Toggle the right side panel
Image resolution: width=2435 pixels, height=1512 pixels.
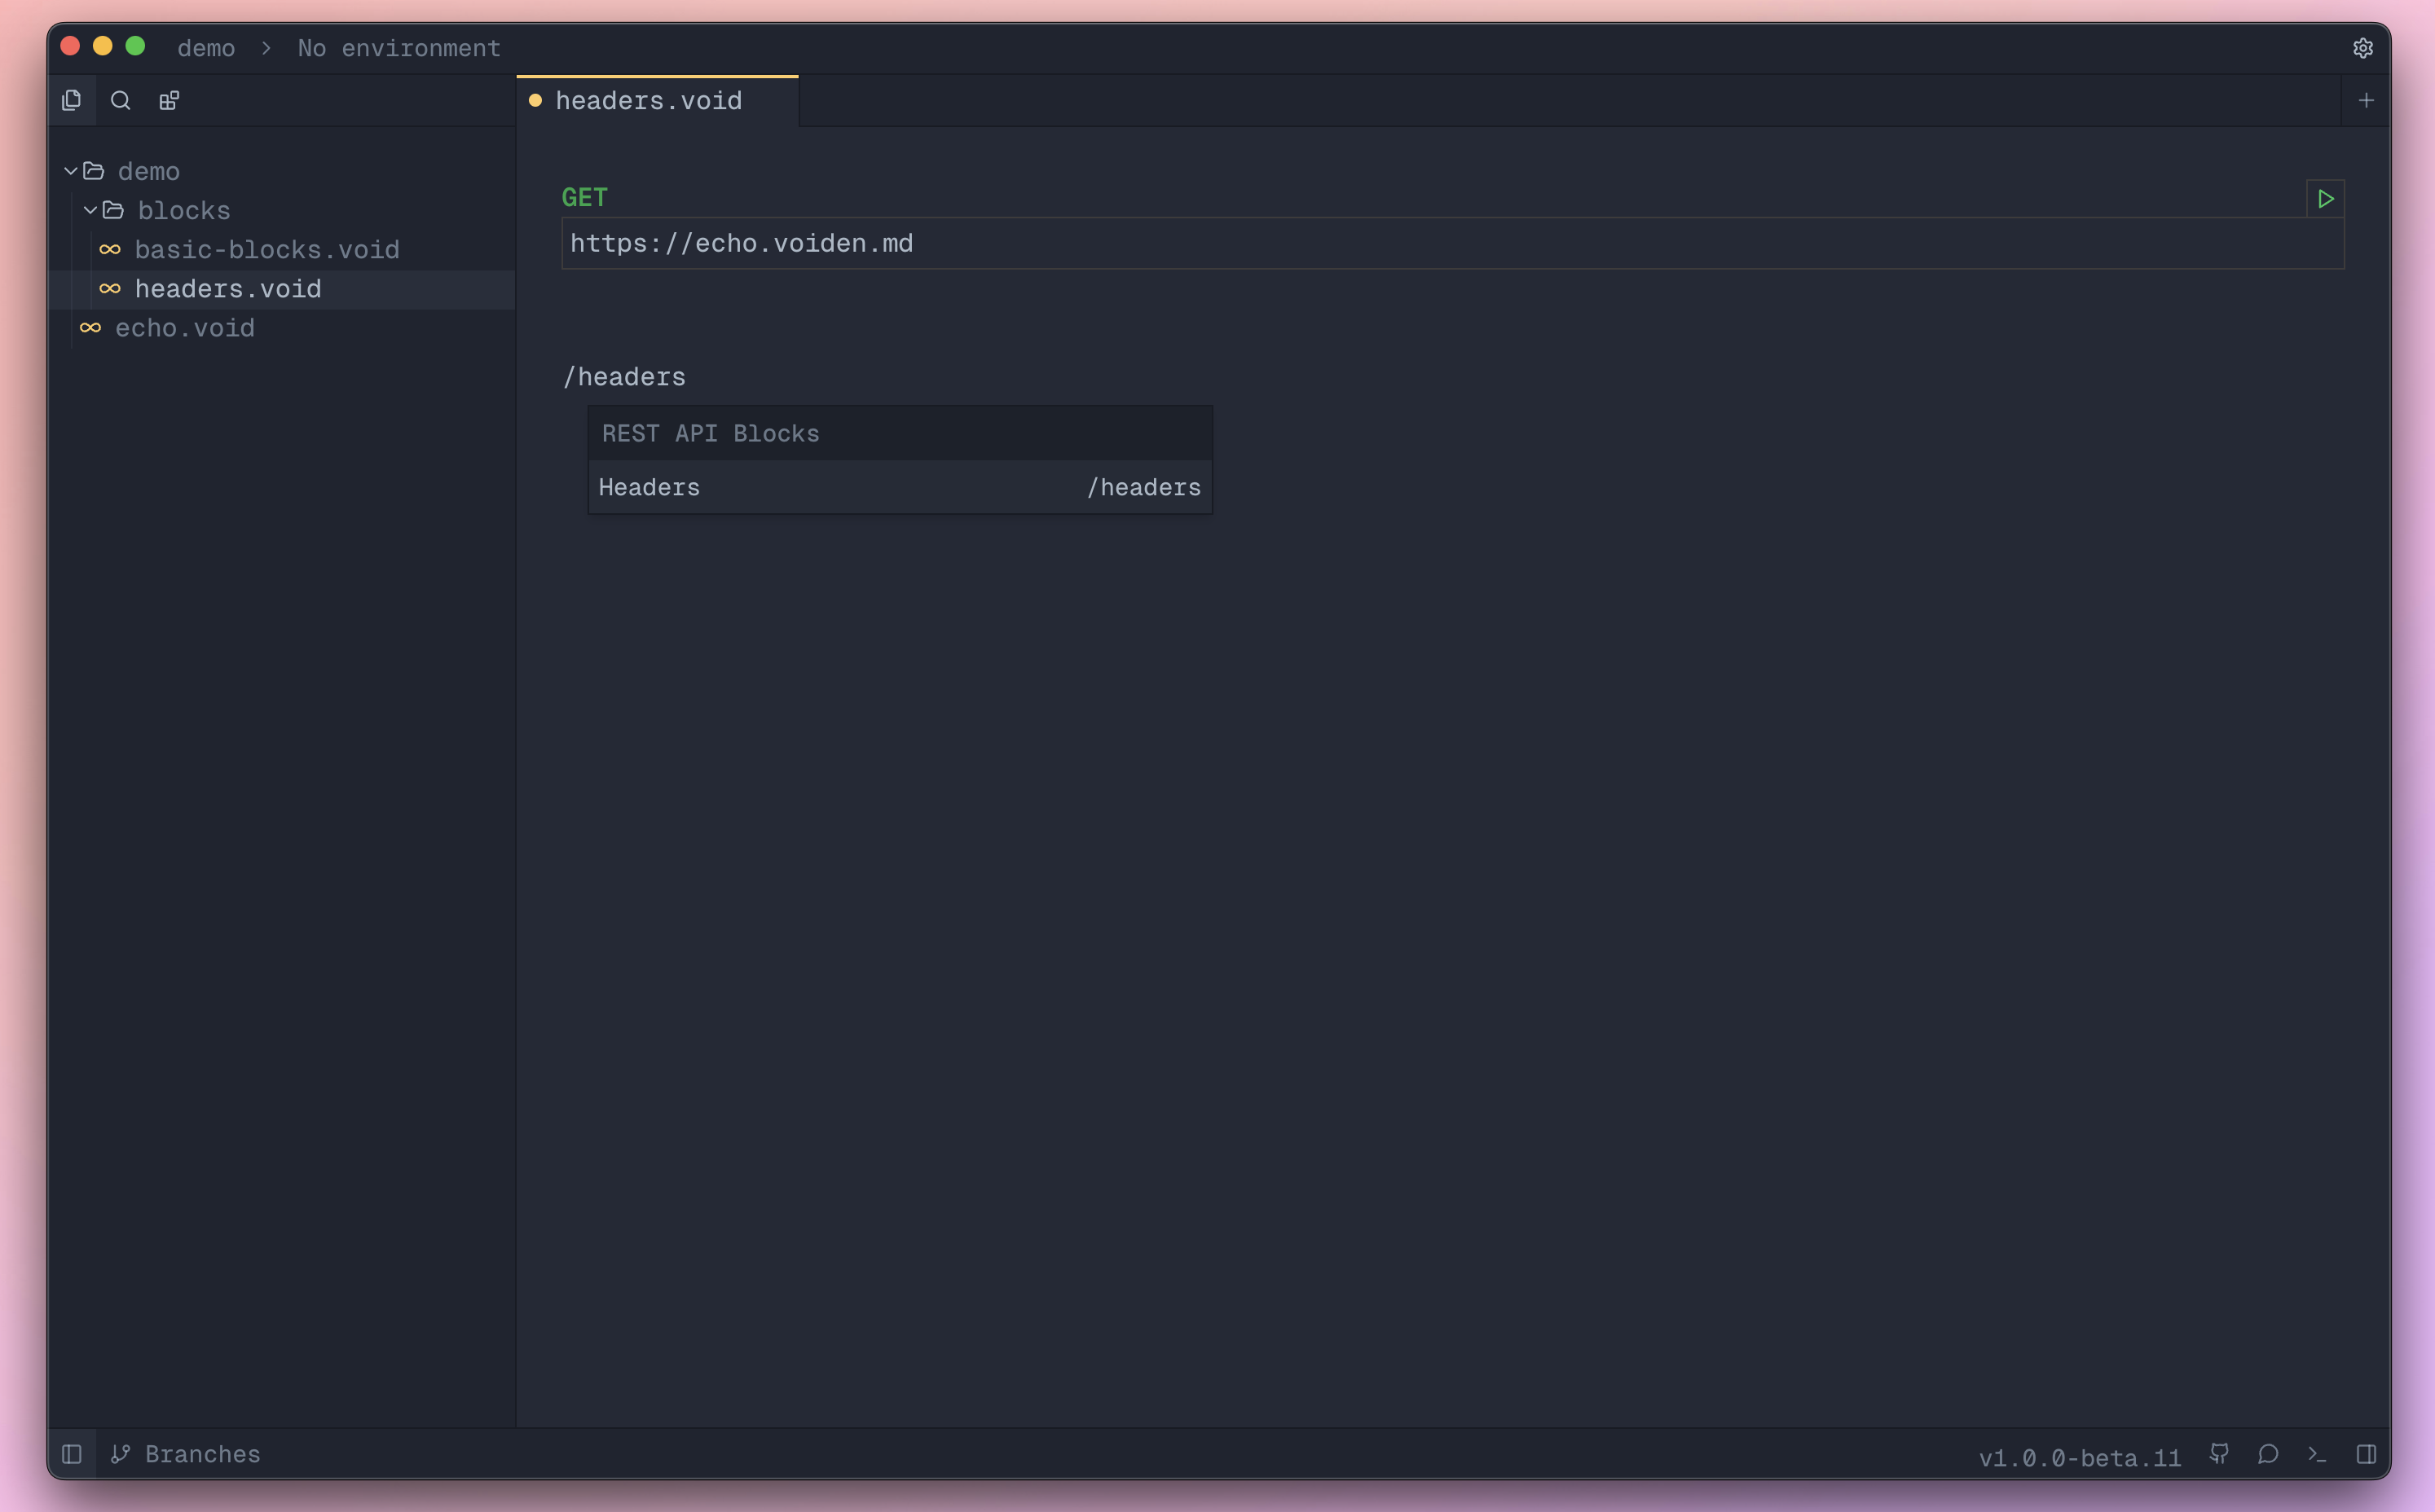[x=2365, y=1453]
